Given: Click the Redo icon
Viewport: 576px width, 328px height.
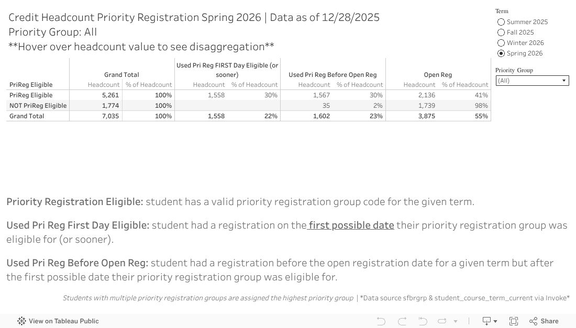Looking at the screenshot, I should tap(402, 321).
